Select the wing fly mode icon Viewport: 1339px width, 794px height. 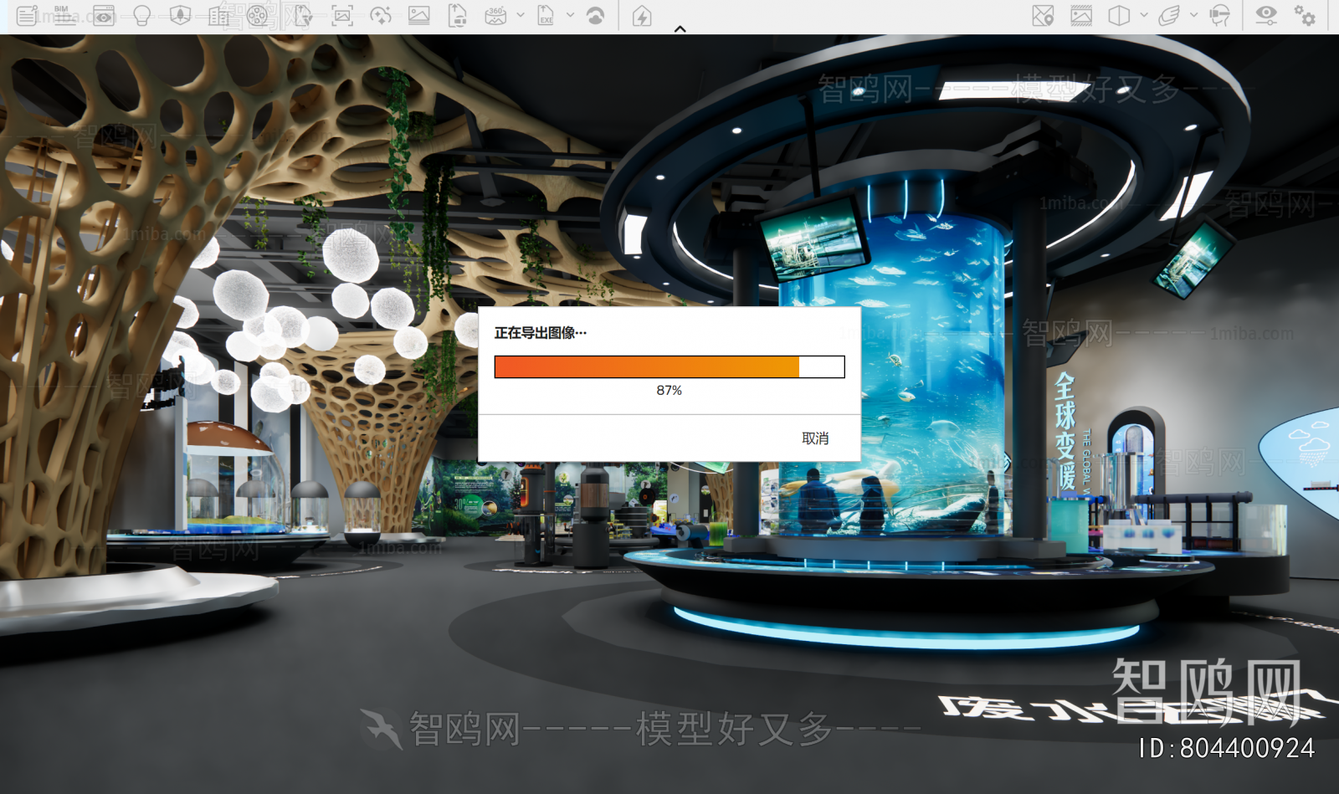[1169, 16]
